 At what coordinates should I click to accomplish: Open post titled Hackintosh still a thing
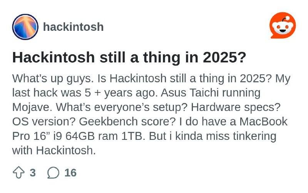[129, 57]
